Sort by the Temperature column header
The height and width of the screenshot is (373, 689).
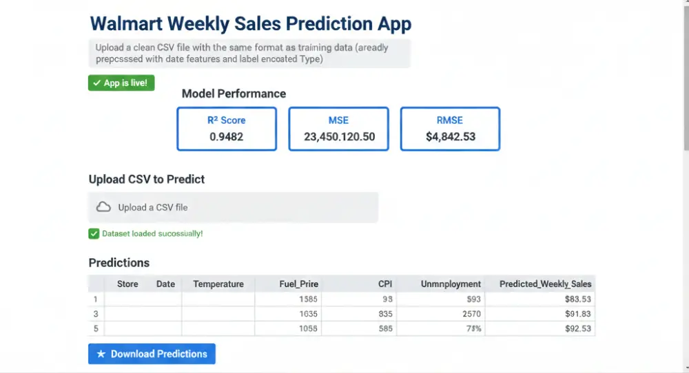[x=218, y=284]
